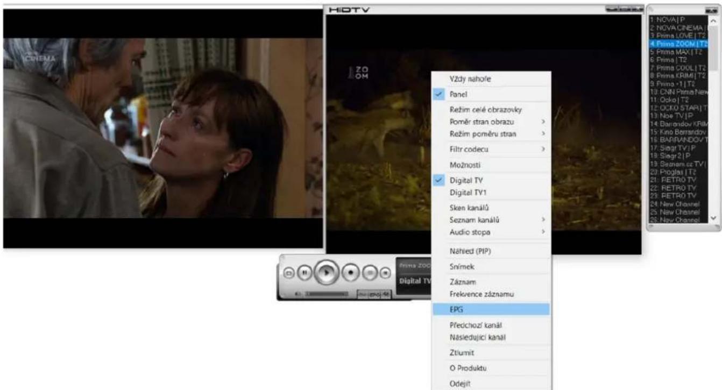
Task: Select channel 15 Kino Barrandov
Action: [x=678, y=132]
